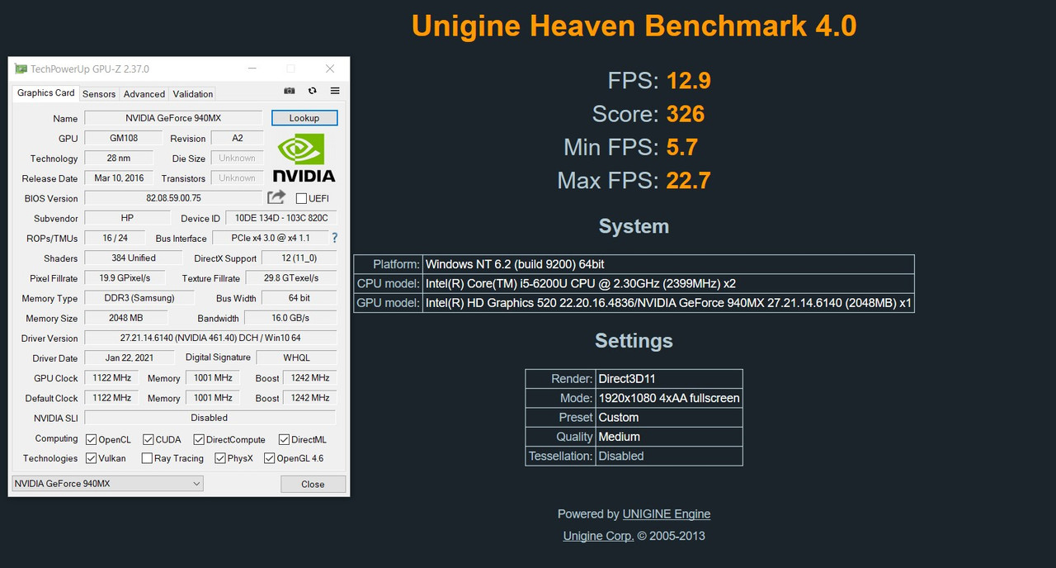Toggle the CUDA checkbox

pos(148,439)
